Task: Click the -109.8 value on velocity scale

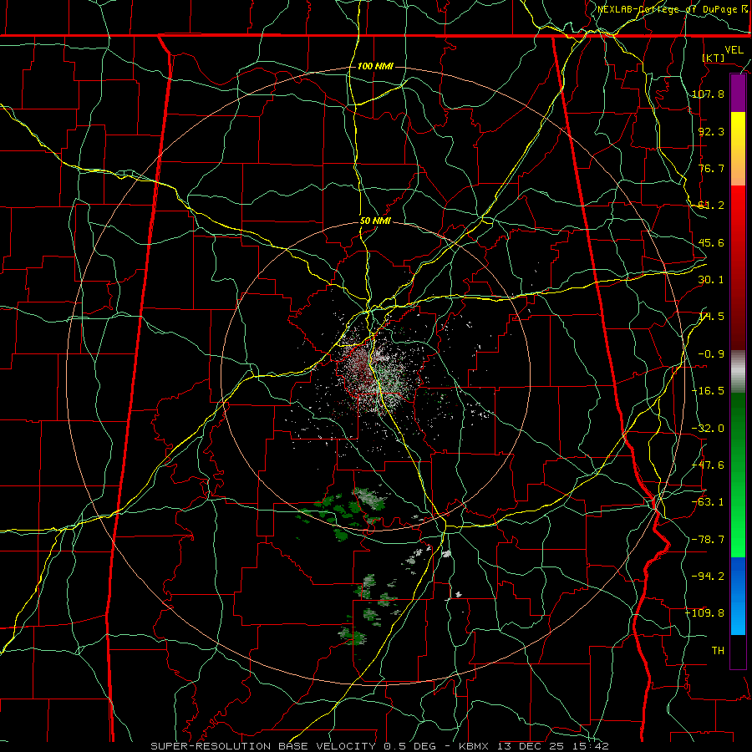Action: pos(705,613)
